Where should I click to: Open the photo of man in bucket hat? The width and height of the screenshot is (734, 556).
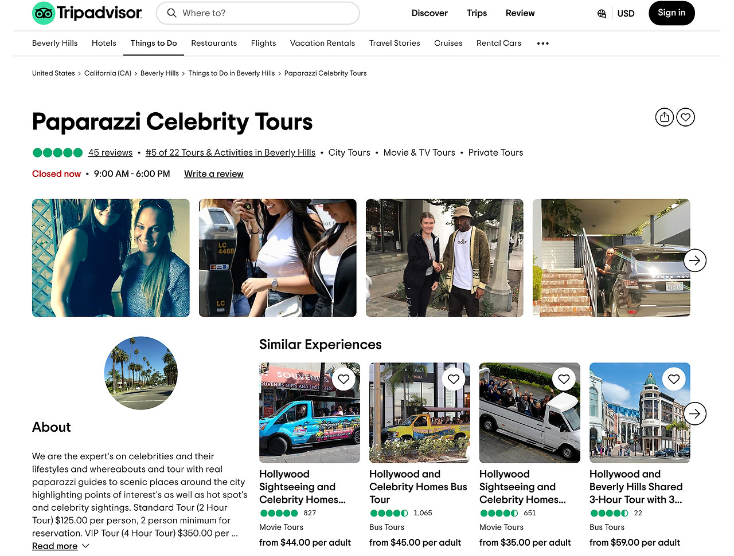coord(444,258)
